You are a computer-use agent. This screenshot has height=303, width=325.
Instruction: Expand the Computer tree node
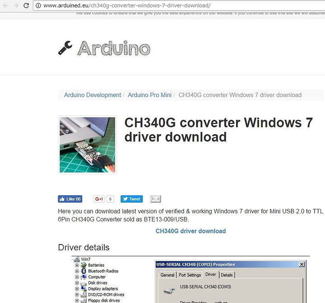pos(77,277)
